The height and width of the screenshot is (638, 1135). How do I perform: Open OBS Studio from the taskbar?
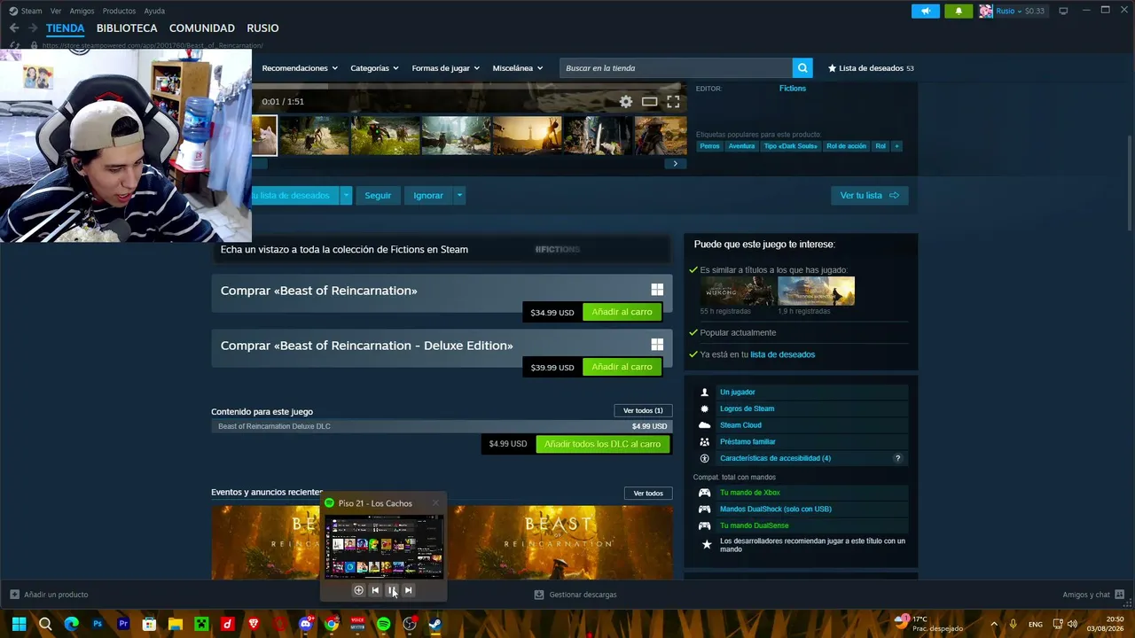(409, 624)
